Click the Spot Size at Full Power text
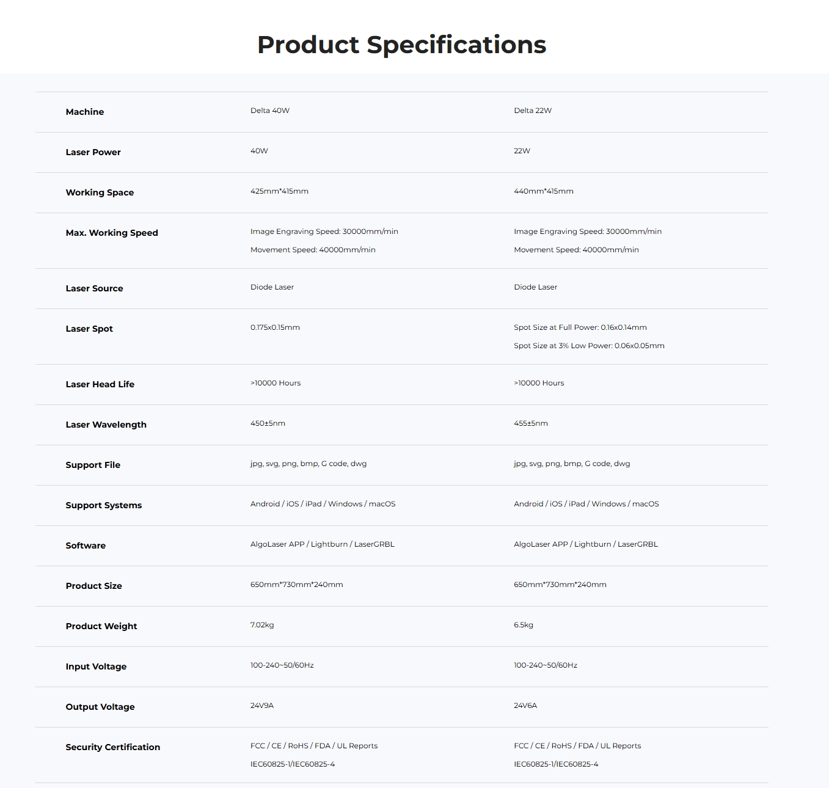This screenshot has height=788, width=829. (580, 327)
